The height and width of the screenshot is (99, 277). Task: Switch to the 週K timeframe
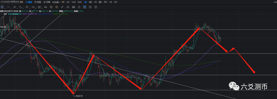coord(101,2)
